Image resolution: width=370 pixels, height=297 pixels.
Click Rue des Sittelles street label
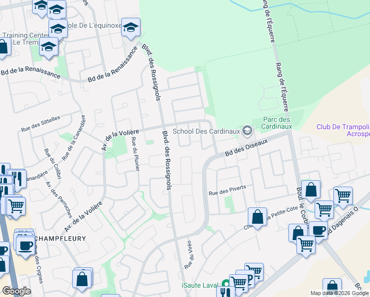point(41,124)
